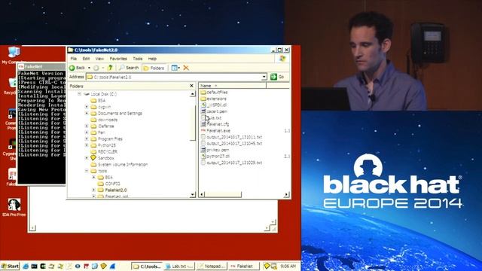
Task: Switch to the FakeNet taskbar button
Action: pos(244,266)
